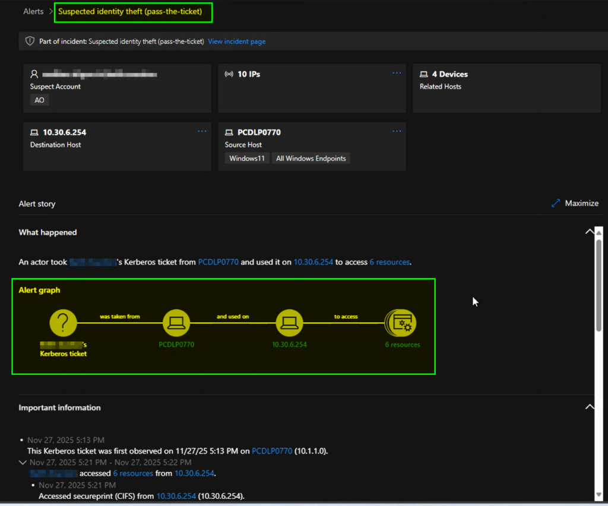
Task: Collapse the What happened section
Action: 589,232
